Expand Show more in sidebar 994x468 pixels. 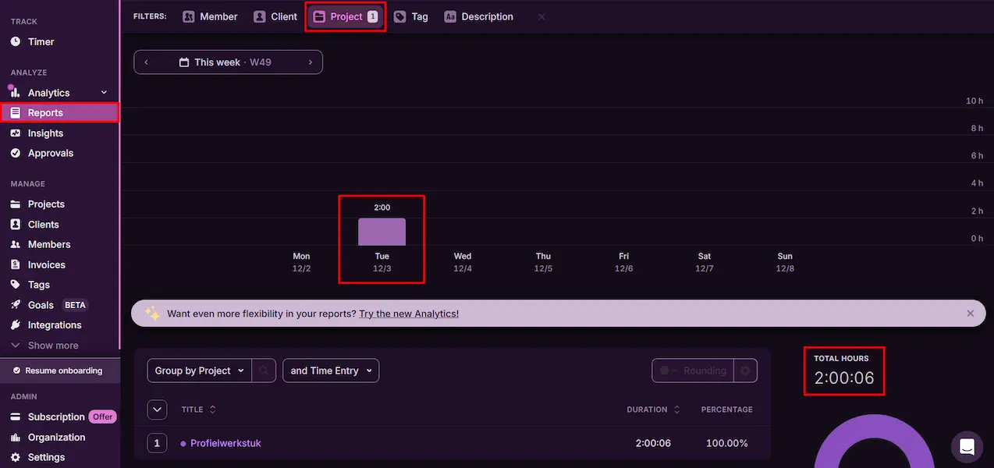(x=44, y=346)
